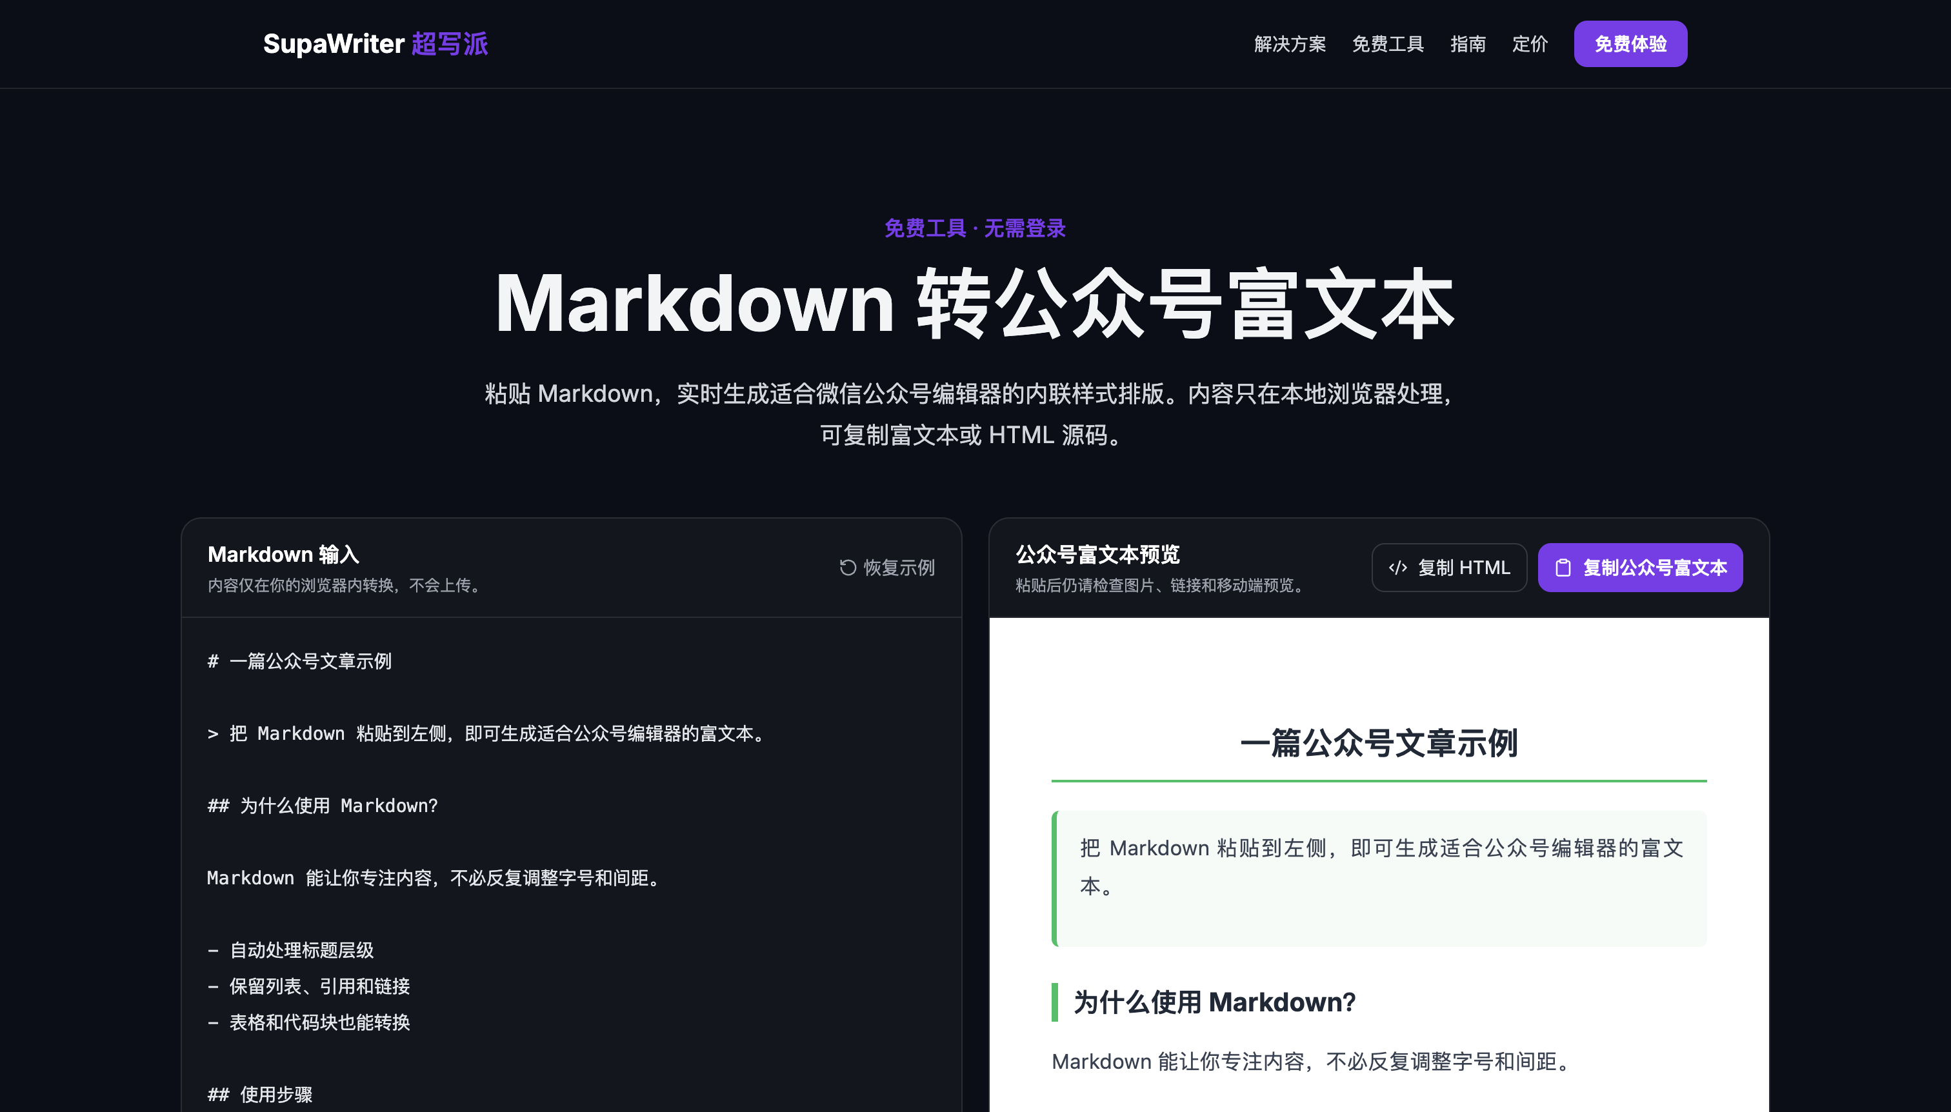Click the clipboard icon on 复制公众号富文本

pos(1563,568)
